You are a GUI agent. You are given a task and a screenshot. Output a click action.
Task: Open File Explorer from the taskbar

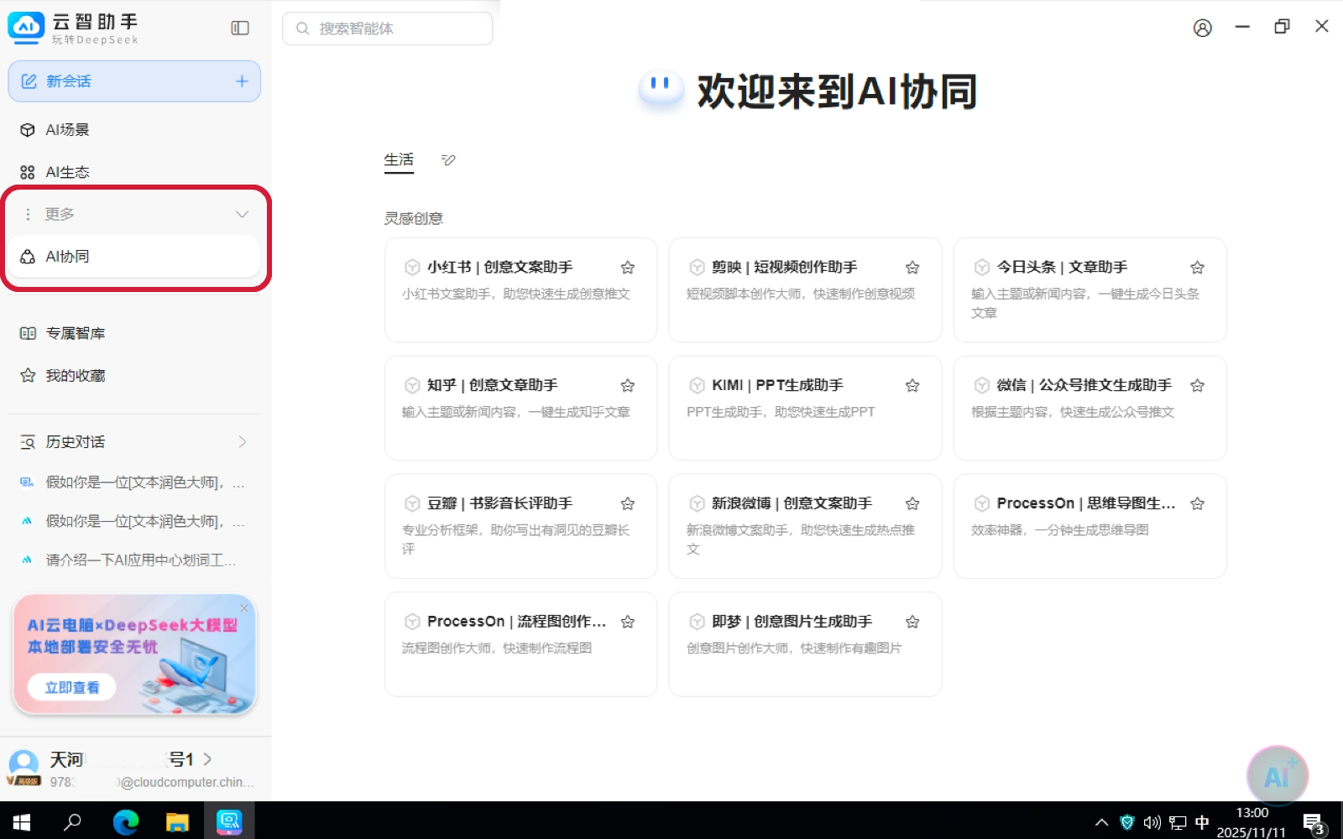[177, 822]
